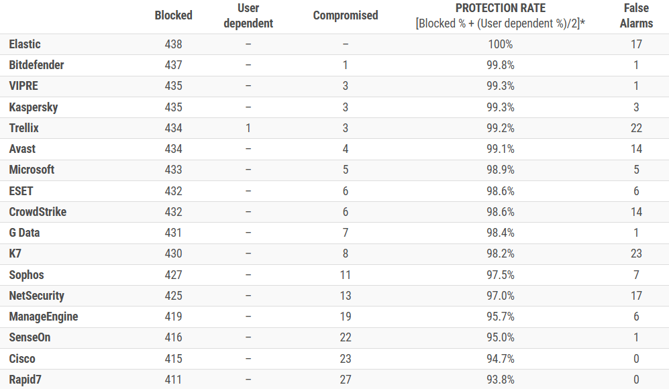
Task: Select the NetSecurity row name
Action: coord(37,296)
